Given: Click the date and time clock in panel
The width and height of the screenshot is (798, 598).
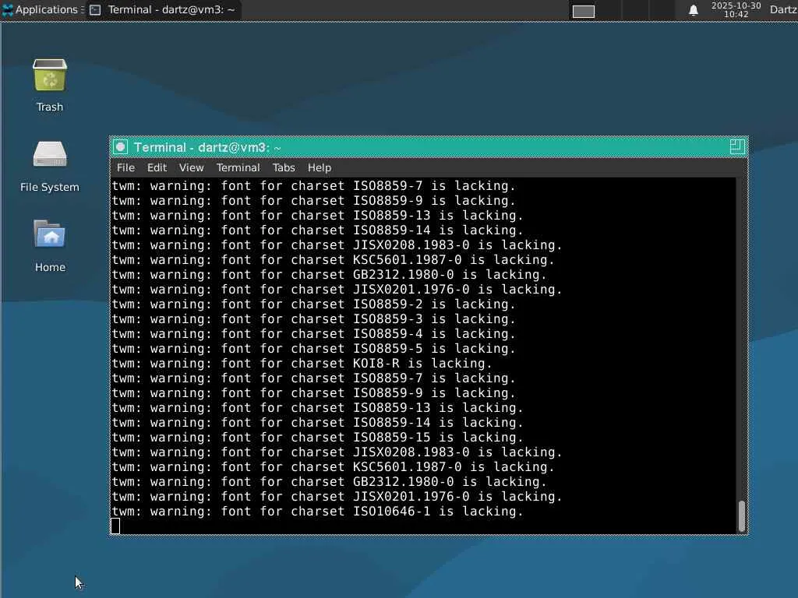Looking at the screenshot, I should click(x=736, y=9).
